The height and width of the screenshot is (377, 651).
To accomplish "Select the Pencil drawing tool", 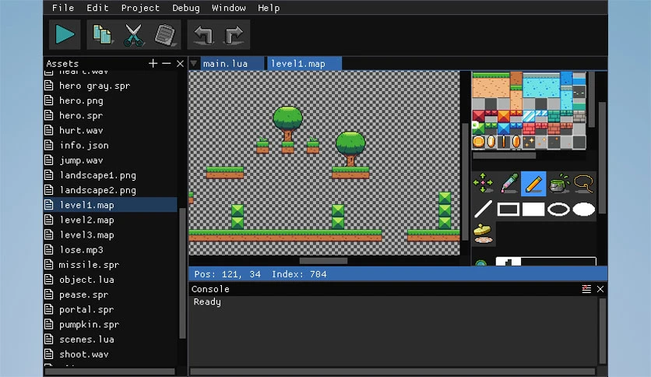I will coord(533,183).
